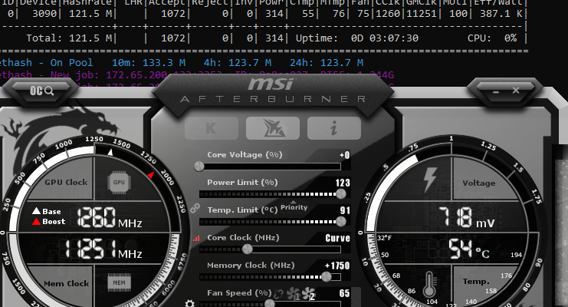Click the 54 °C temperature readout
This screenshot has height=307, width=568.
pyautogui.click(x=469, y=249)
